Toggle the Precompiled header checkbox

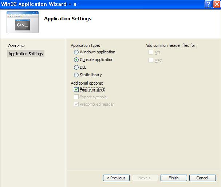(76, 104)
